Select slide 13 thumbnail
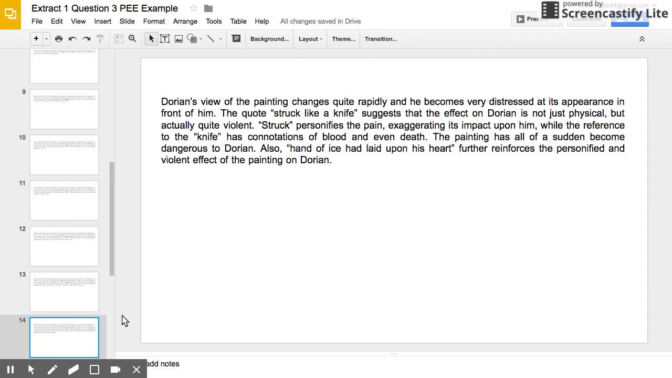 tap(64, 292)
